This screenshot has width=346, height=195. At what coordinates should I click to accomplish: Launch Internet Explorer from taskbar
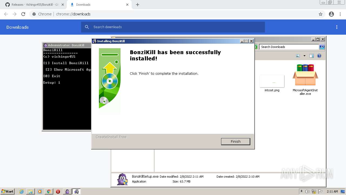click(x=22, y=191)
